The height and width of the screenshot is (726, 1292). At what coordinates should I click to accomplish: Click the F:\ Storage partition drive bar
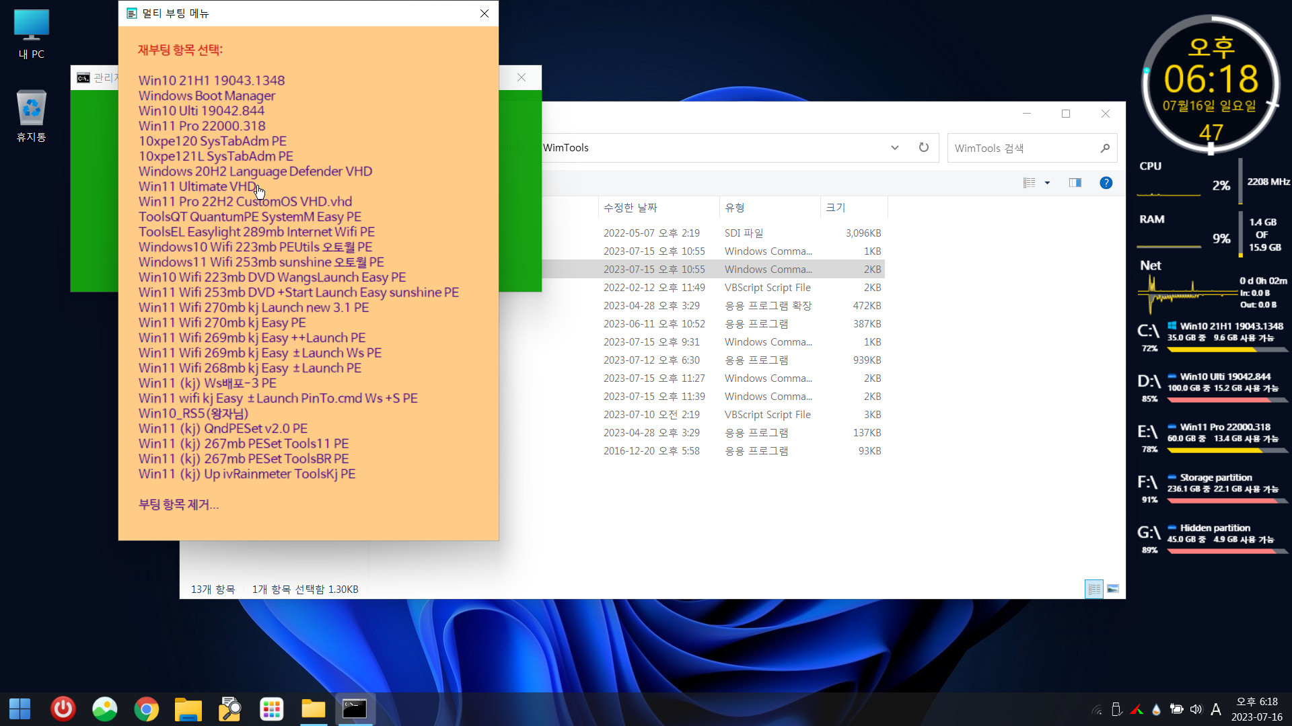click(x=1227, y=500)
